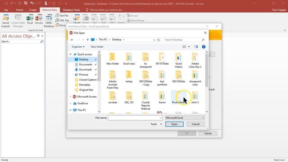Select Crystal Reports Webinar folder
Viewport: 288px width, 162px height.
[x=145, y=101]
